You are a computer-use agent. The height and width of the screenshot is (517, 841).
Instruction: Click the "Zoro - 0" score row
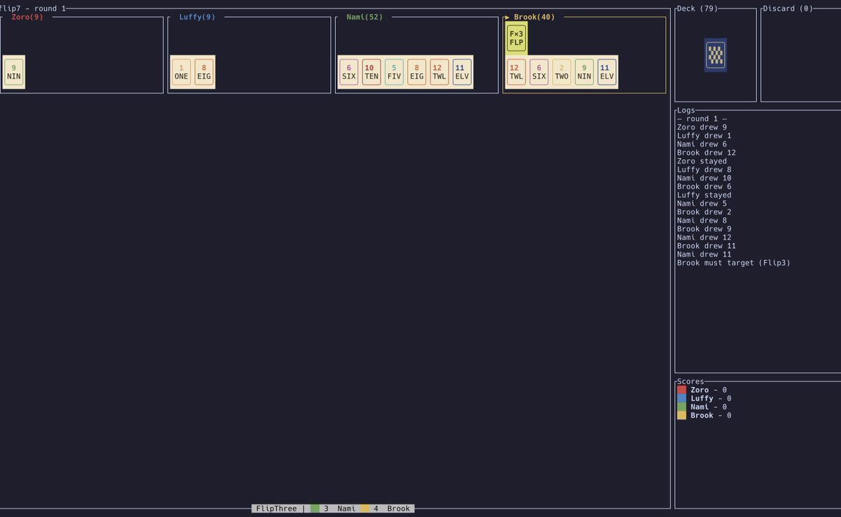pyautogui.click(x=702, y=390)
